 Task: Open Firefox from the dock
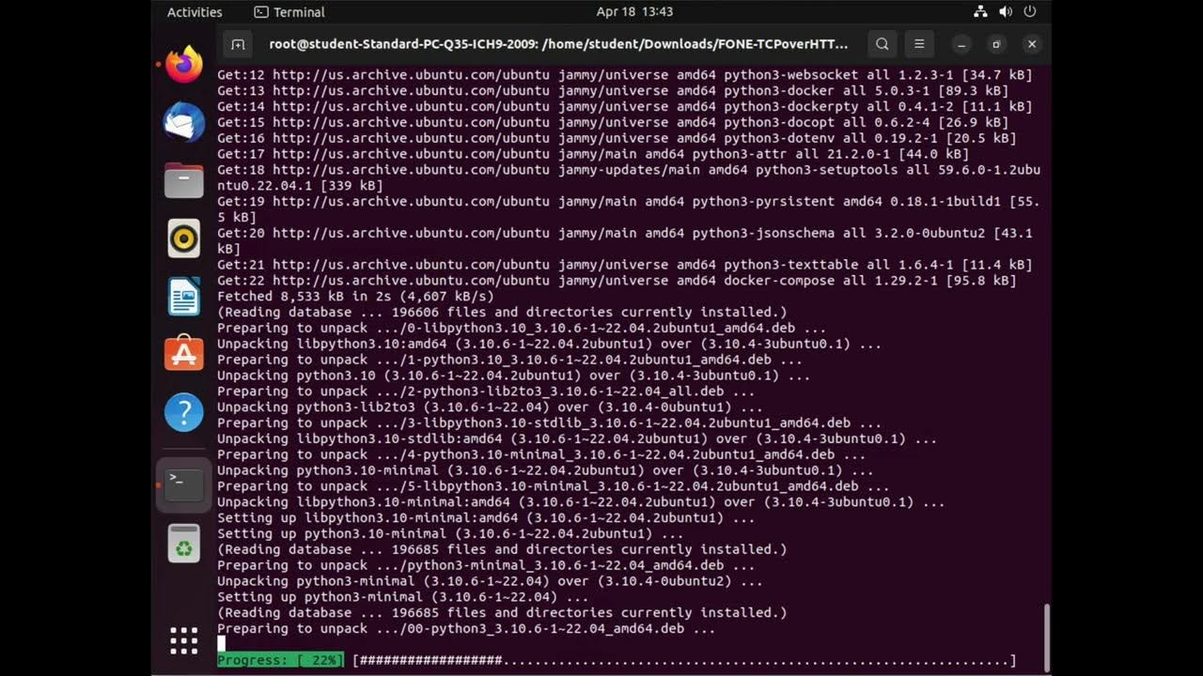184,65
